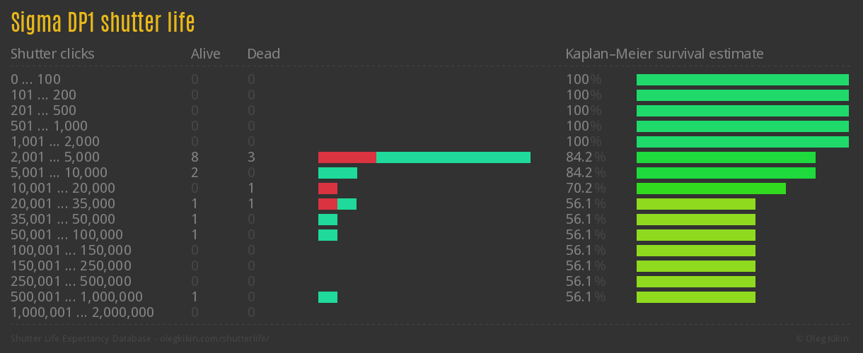Click the Sigma DP1 shutter life title
Image resolution: width=863 pixels, height=353 pixels.
pyautogui.click(x=103, y=23)
